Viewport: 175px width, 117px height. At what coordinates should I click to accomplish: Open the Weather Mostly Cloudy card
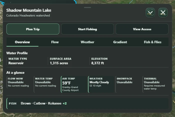(x=101, y=84)
